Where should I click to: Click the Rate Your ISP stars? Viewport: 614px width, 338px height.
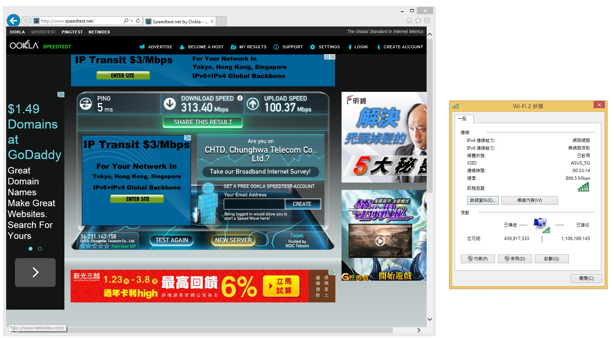click(95, 246)
